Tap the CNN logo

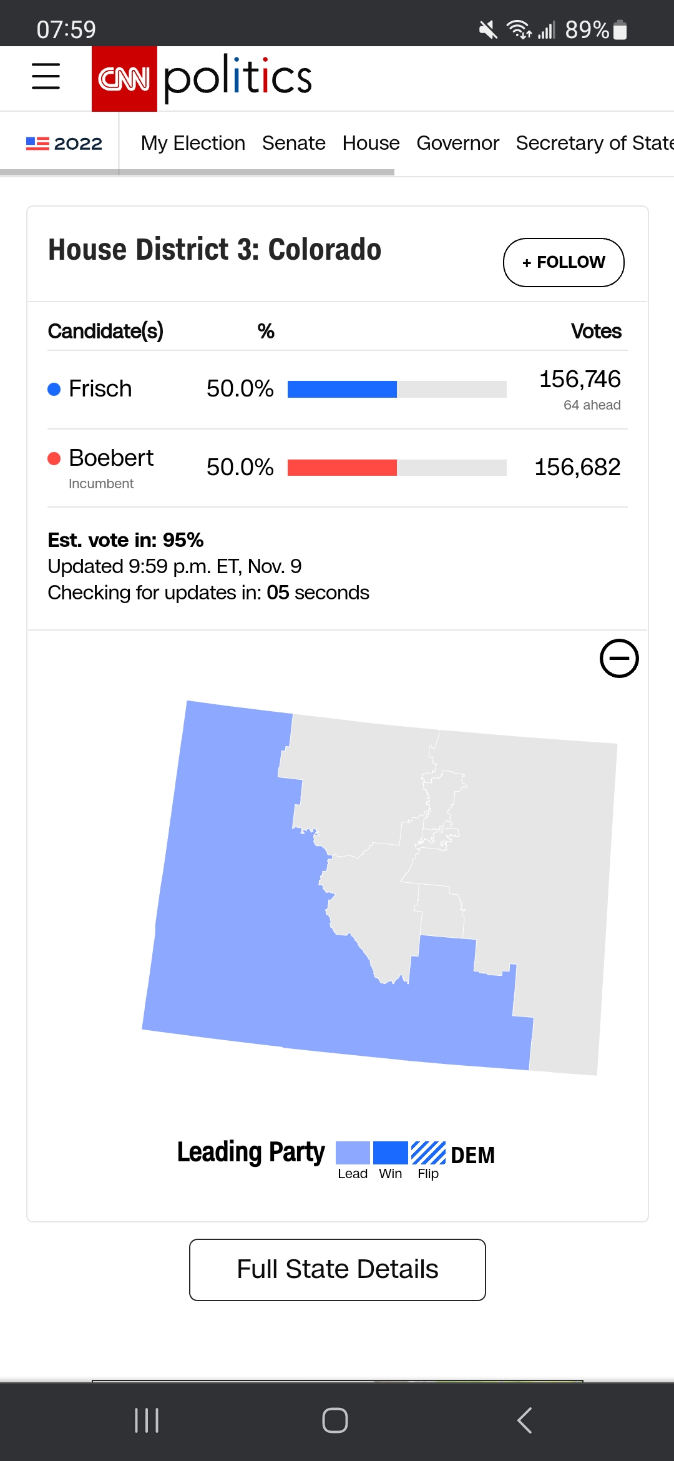tap(124, 79)
